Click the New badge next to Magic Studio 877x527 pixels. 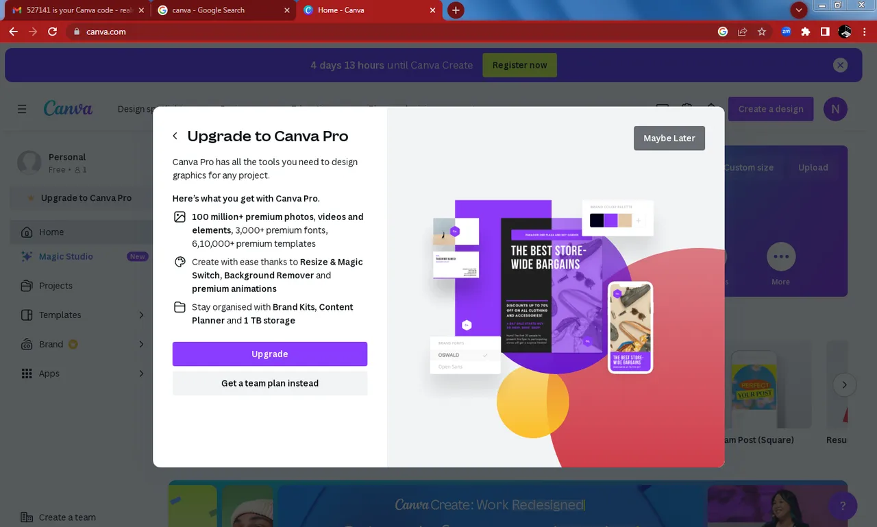[x=137, y=257]
